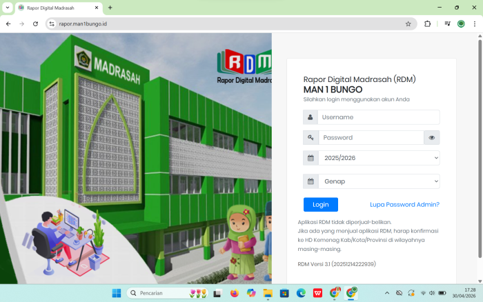Click the blue Login button

tap(321, 205)
